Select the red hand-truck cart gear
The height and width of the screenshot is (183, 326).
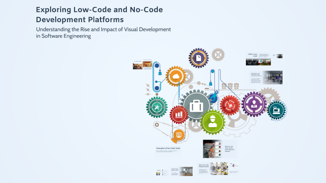point(230,105)
